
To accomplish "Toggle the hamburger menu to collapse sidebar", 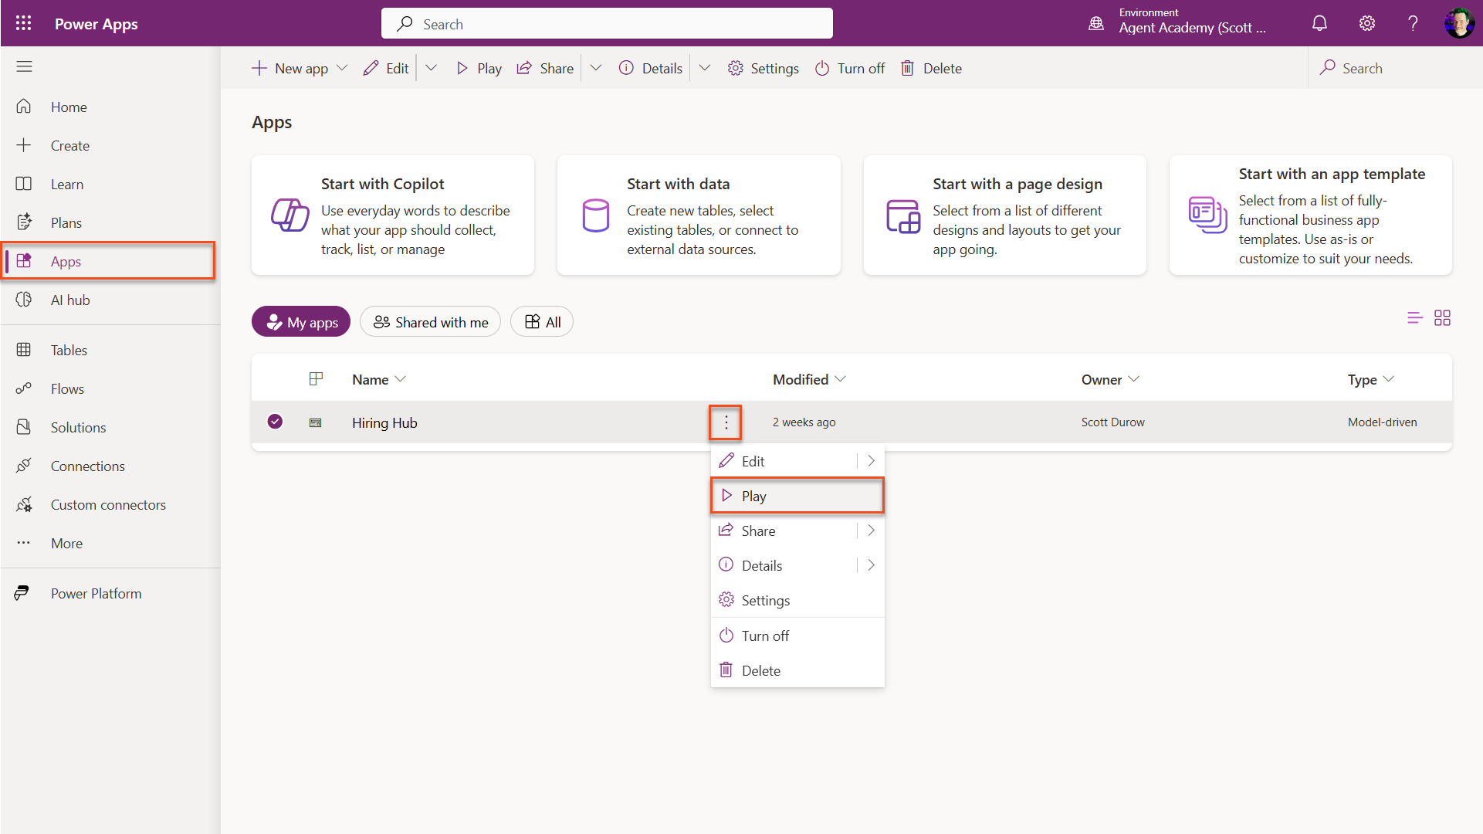I will tap(24, 66).
